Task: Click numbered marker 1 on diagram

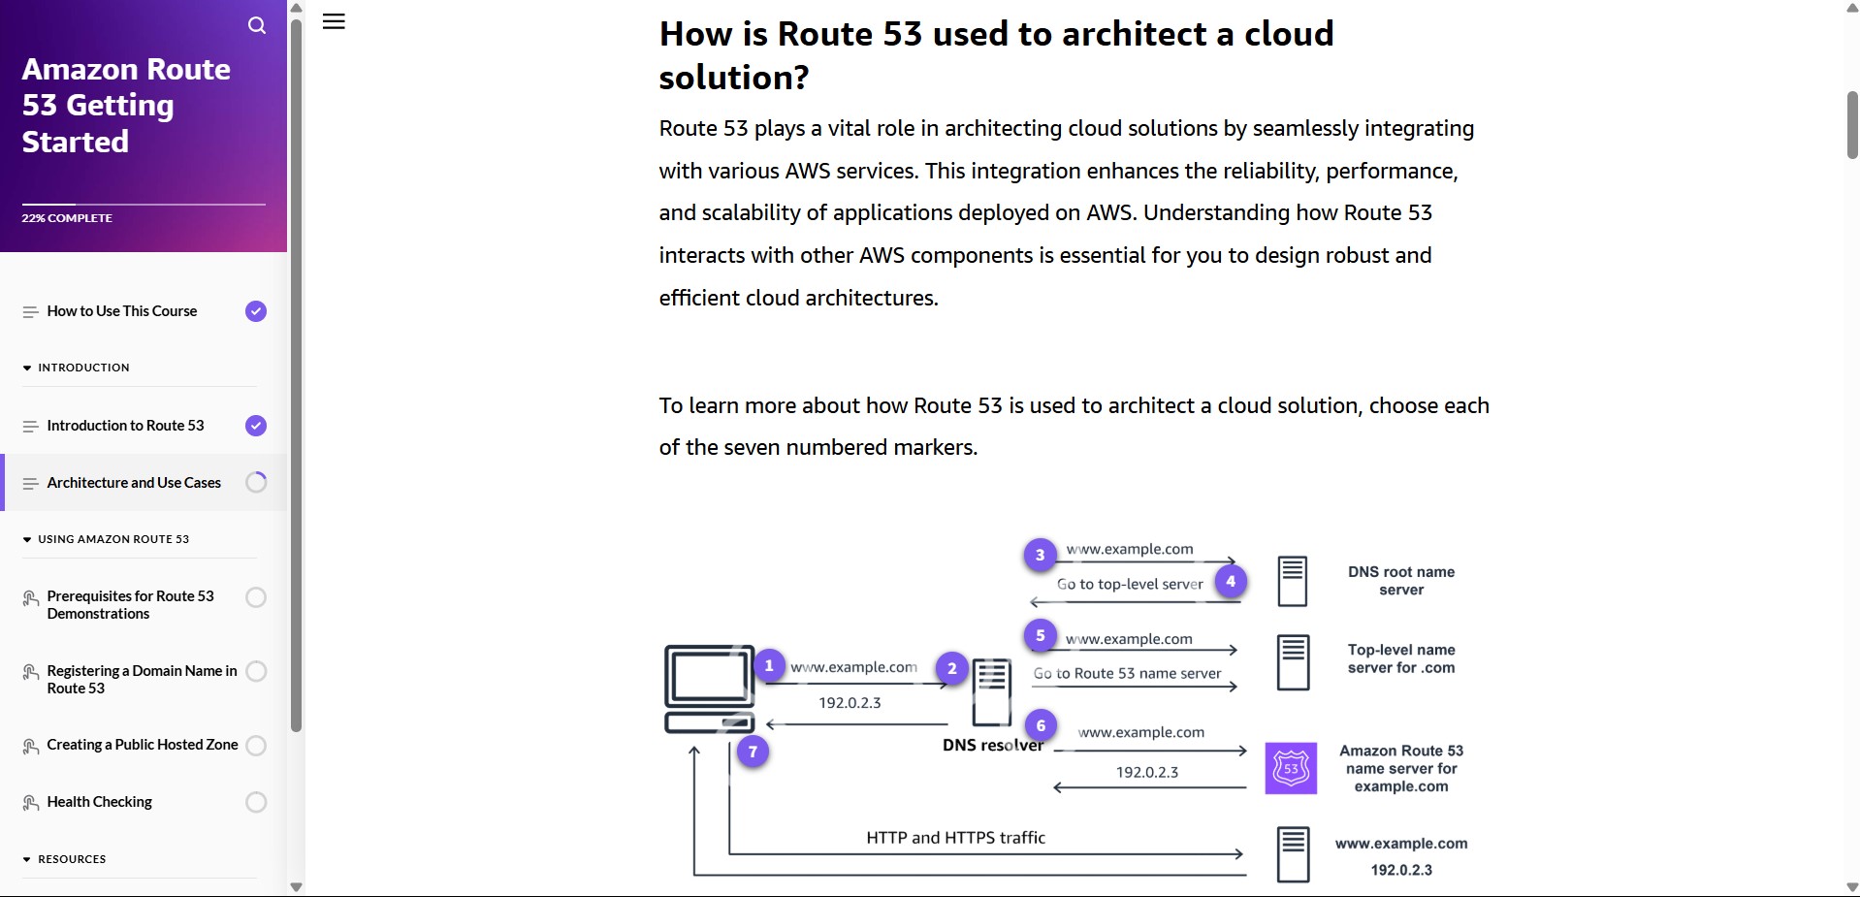Action: pos(769,665)
